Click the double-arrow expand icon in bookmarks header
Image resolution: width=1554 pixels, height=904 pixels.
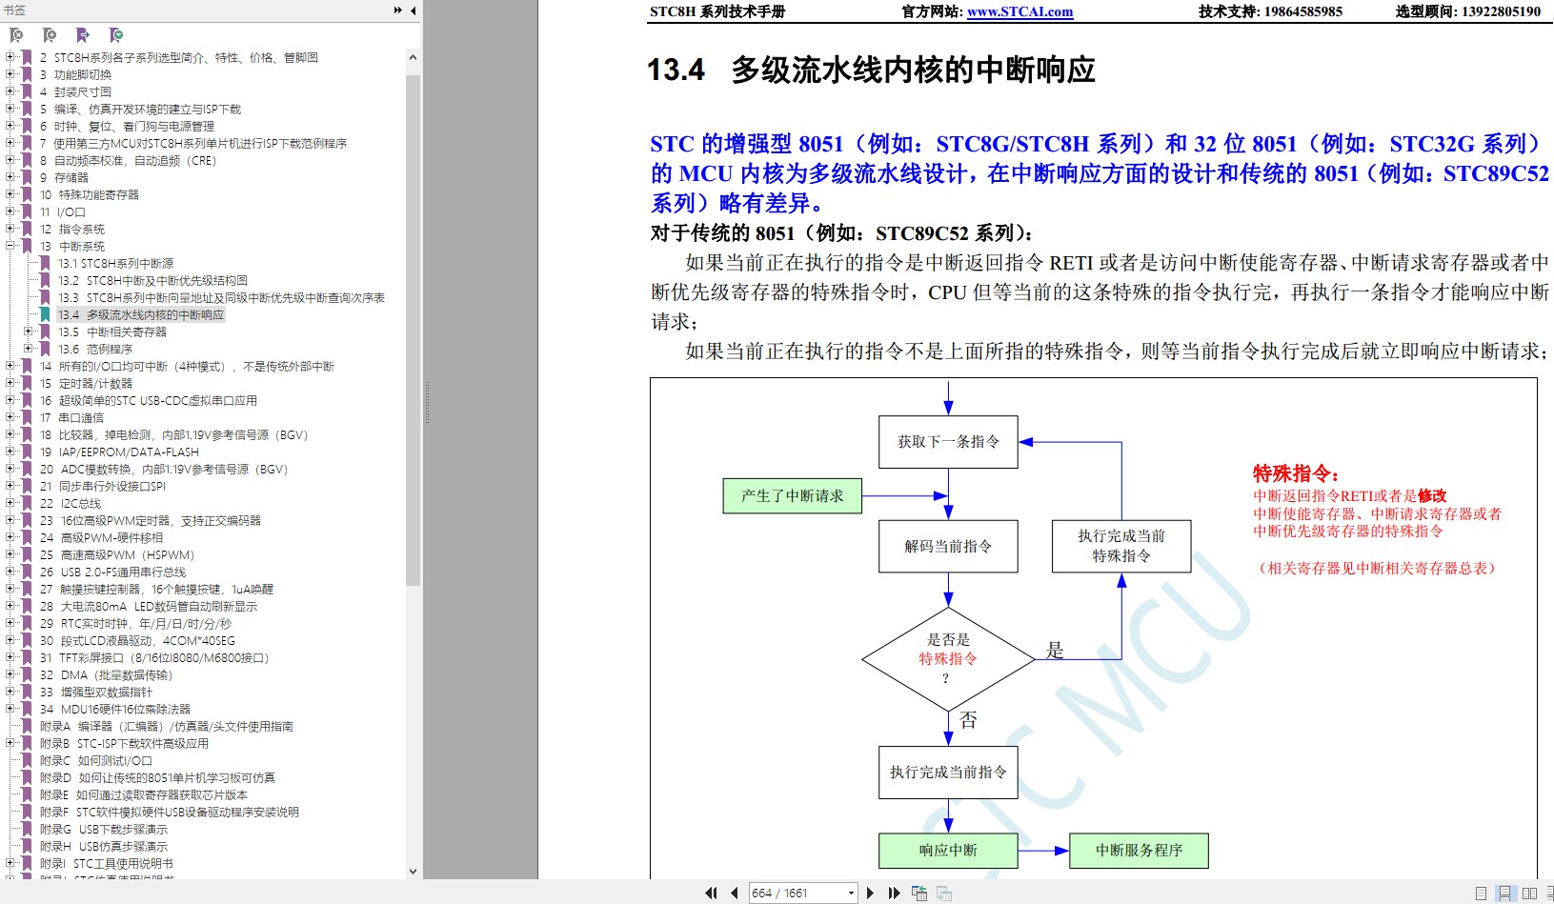[397, 10]
